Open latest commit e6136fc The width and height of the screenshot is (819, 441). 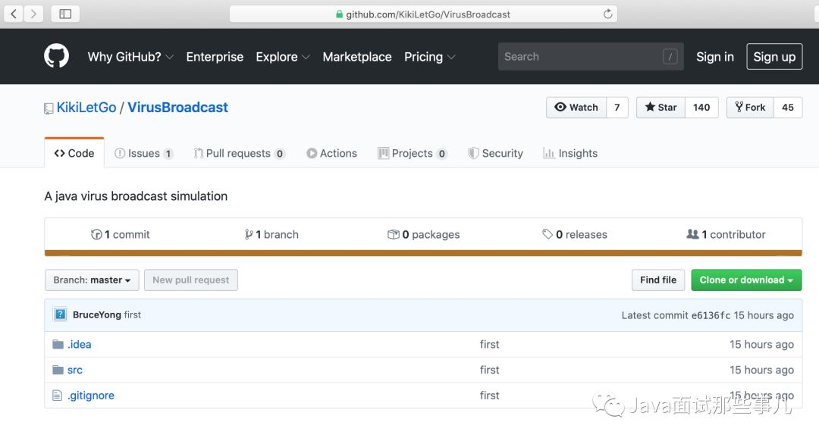[711, 315]
